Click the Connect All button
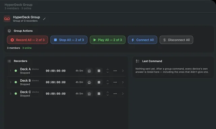 pos(142,40)
